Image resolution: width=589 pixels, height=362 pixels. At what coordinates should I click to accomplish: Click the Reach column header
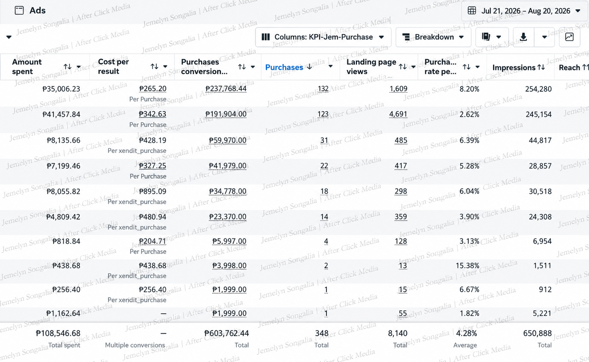(569, 67)
